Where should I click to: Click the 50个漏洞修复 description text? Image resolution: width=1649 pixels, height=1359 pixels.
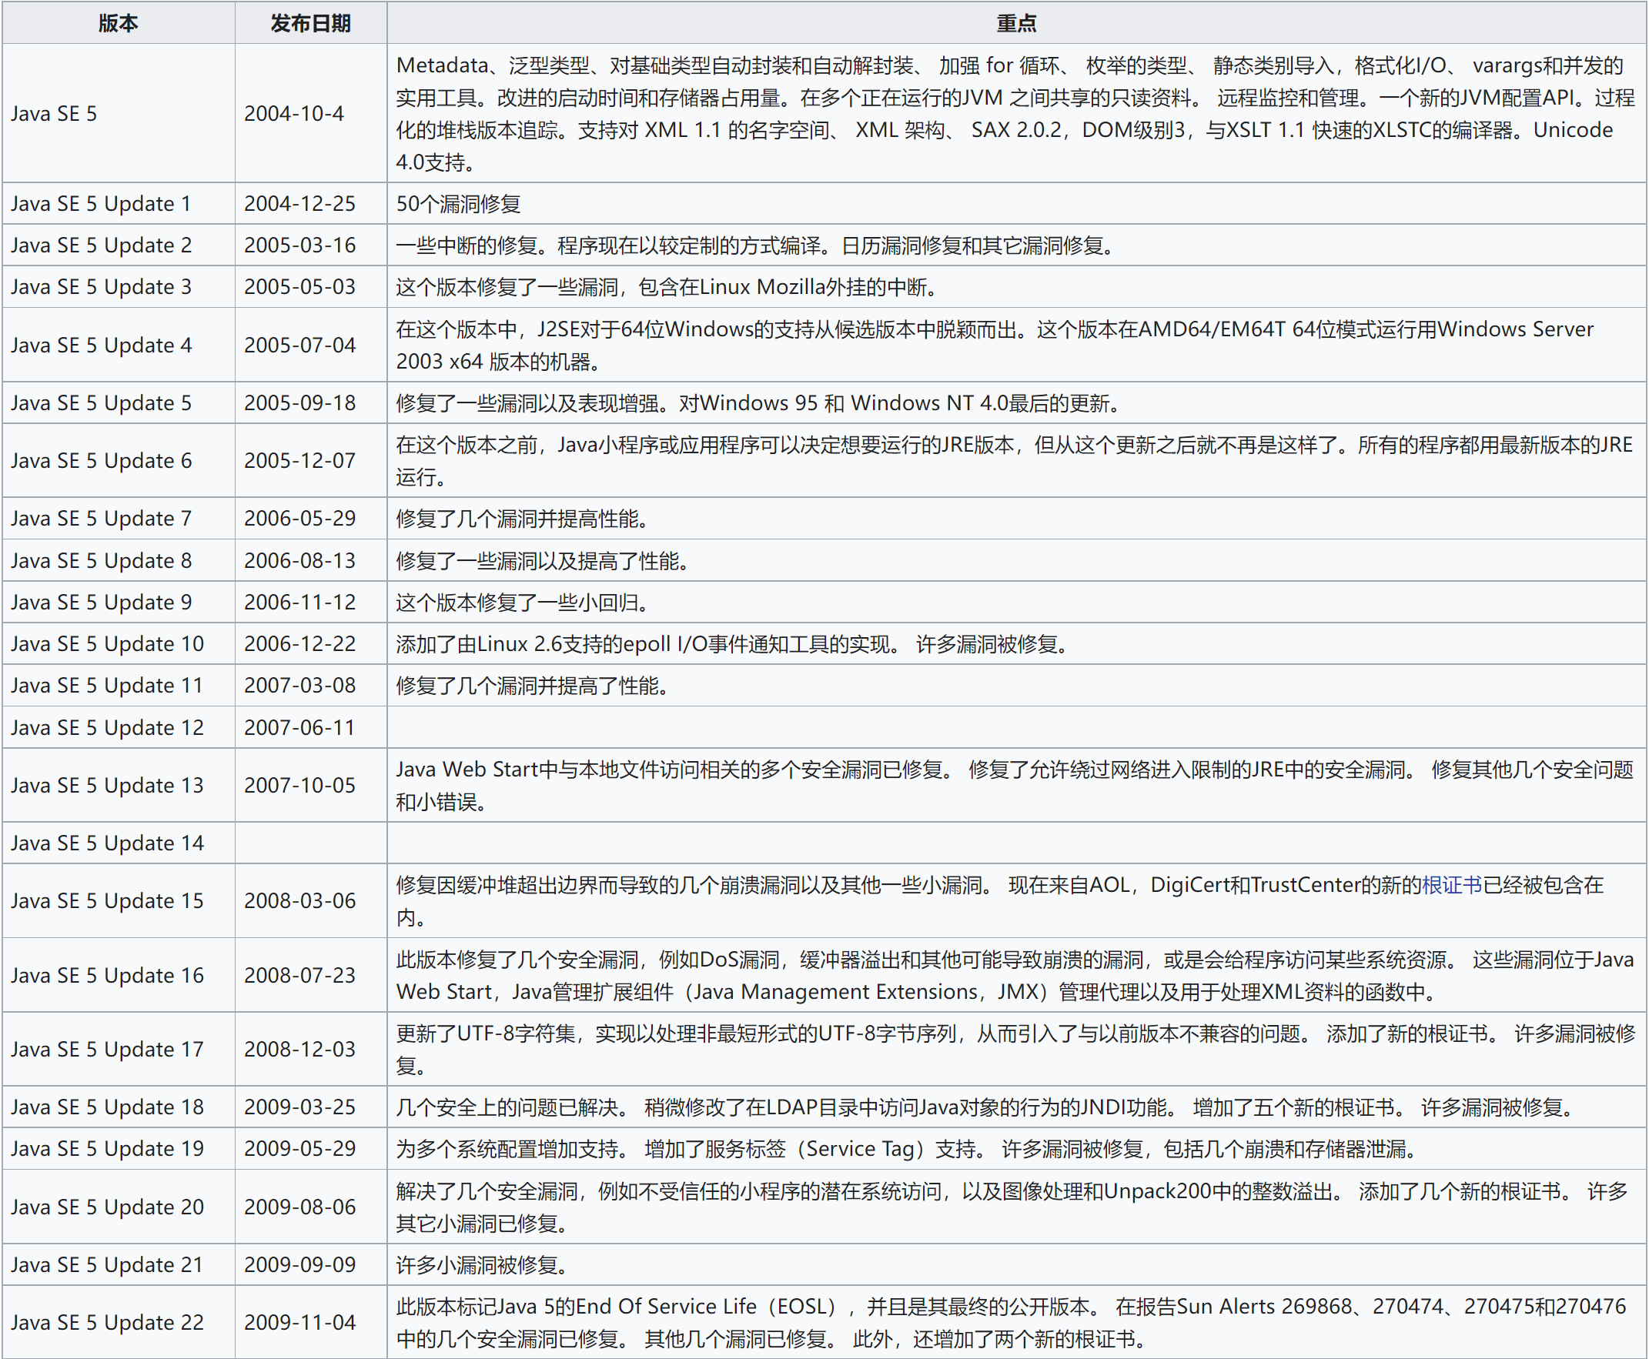(x=458, y=203)
